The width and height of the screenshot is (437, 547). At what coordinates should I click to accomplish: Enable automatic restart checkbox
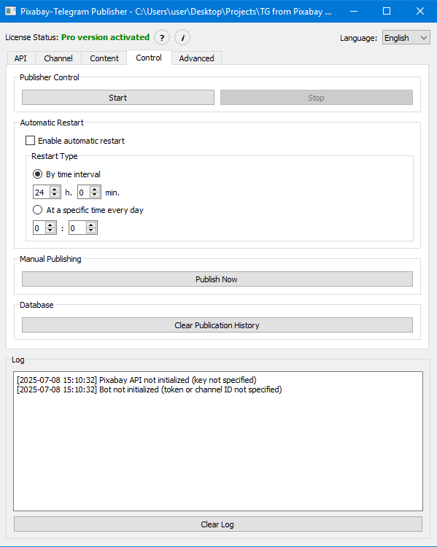31,141
